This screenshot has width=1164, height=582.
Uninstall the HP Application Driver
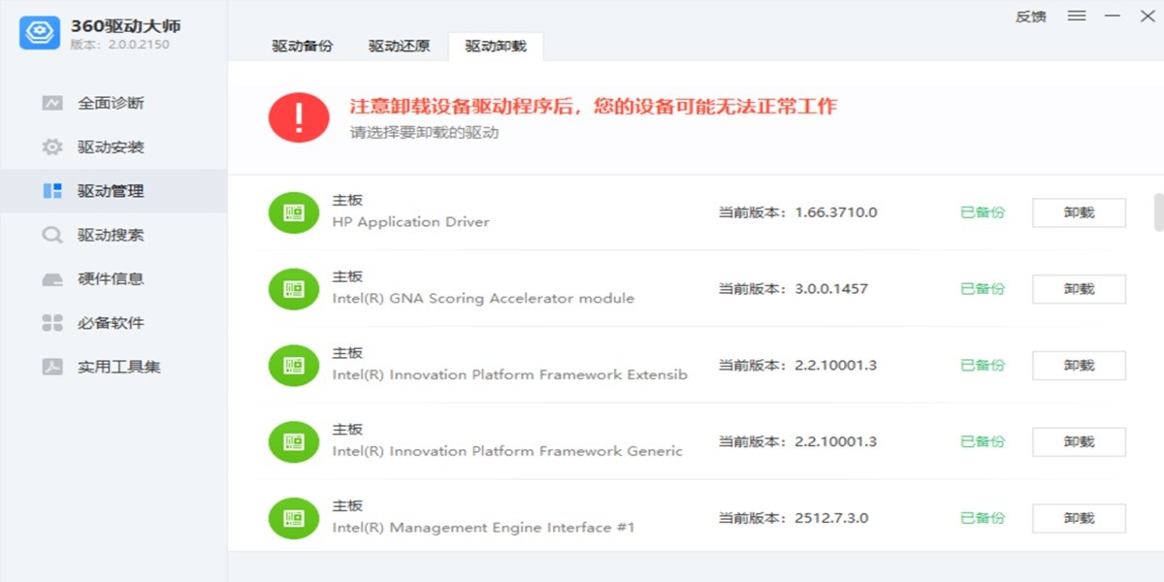1078,211
